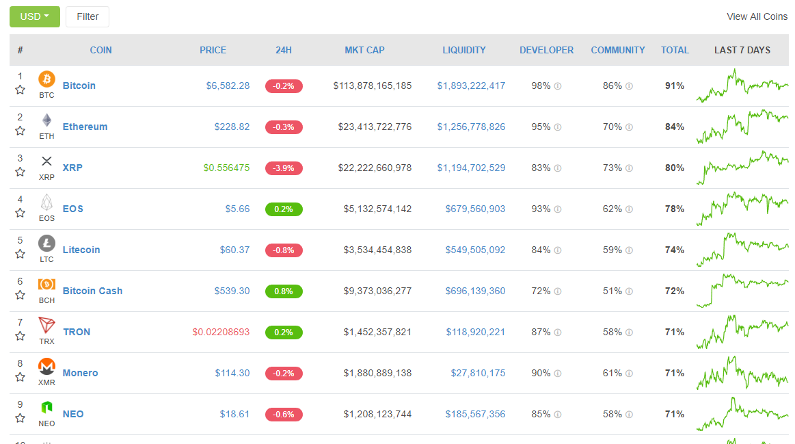Screen dimensions: 795x444
Task: Click XRP 24H change badge -3.9%
Action: pos(284,168)
